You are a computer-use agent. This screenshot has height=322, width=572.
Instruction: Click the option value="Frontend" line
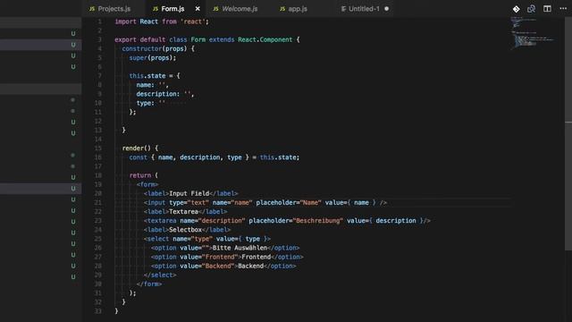(x=227, y=257)
